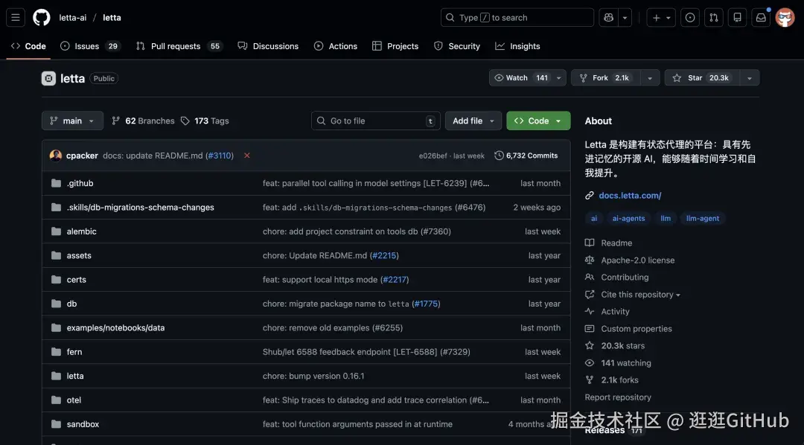
Task: Click the Watch button
Action: tap(520, 78)
